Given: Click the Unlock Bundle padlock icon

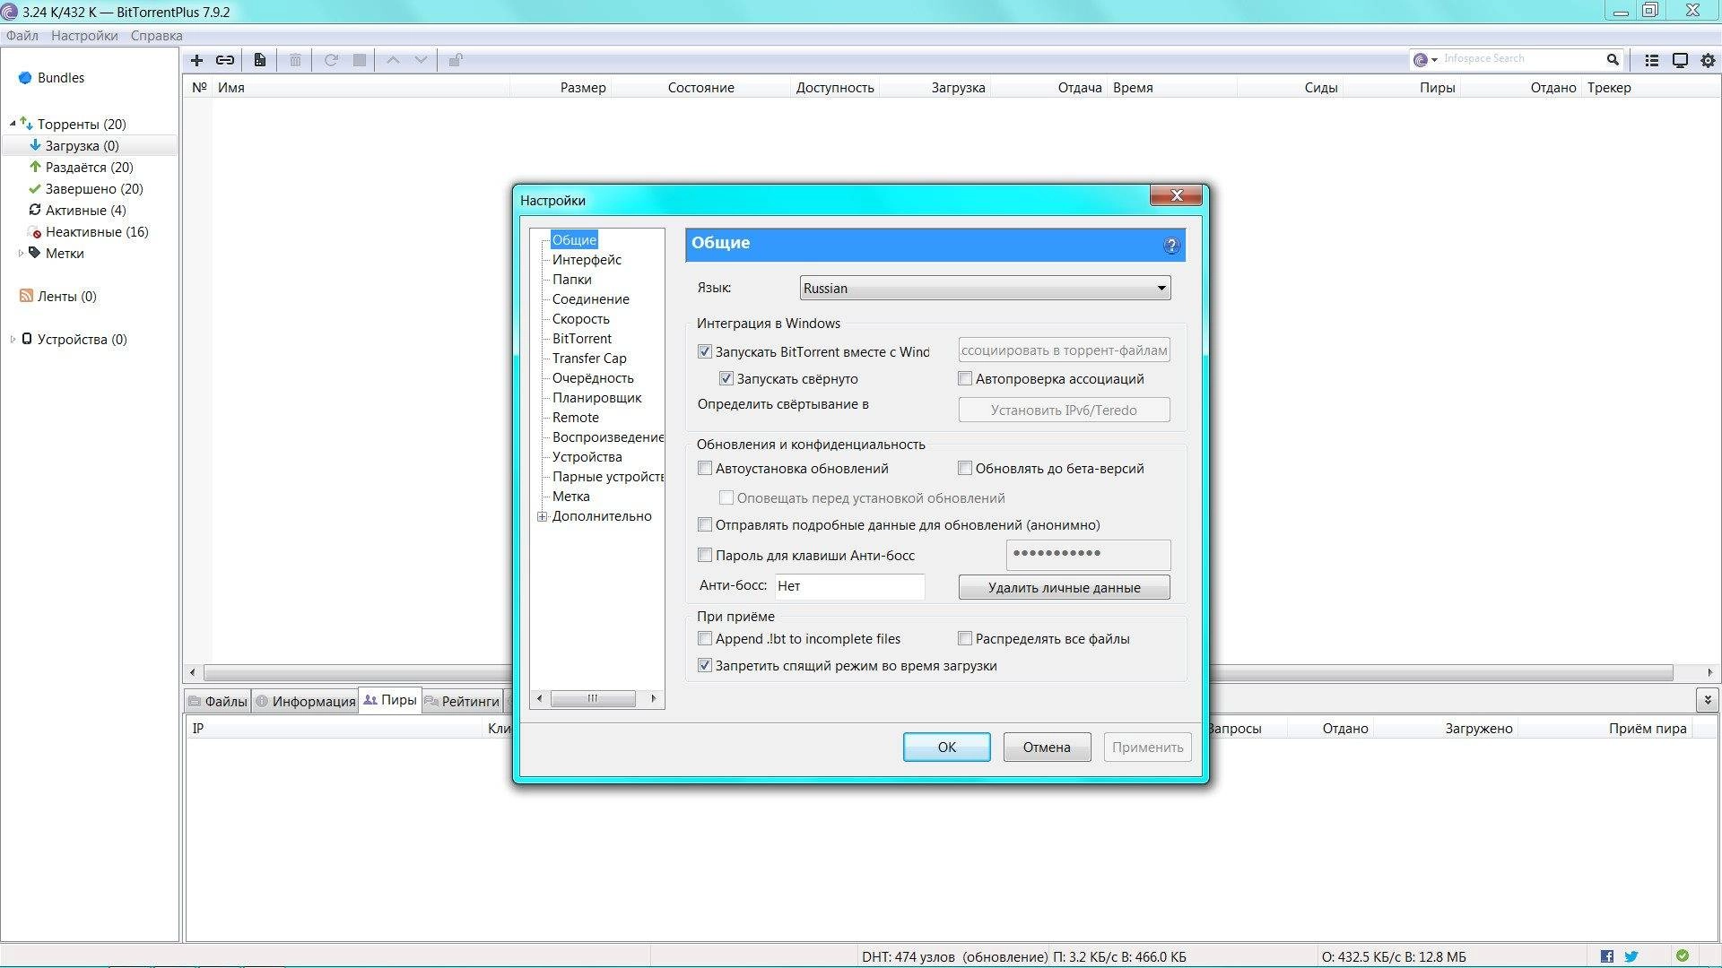Looking at the screenshot, I should tap(456, 60).
